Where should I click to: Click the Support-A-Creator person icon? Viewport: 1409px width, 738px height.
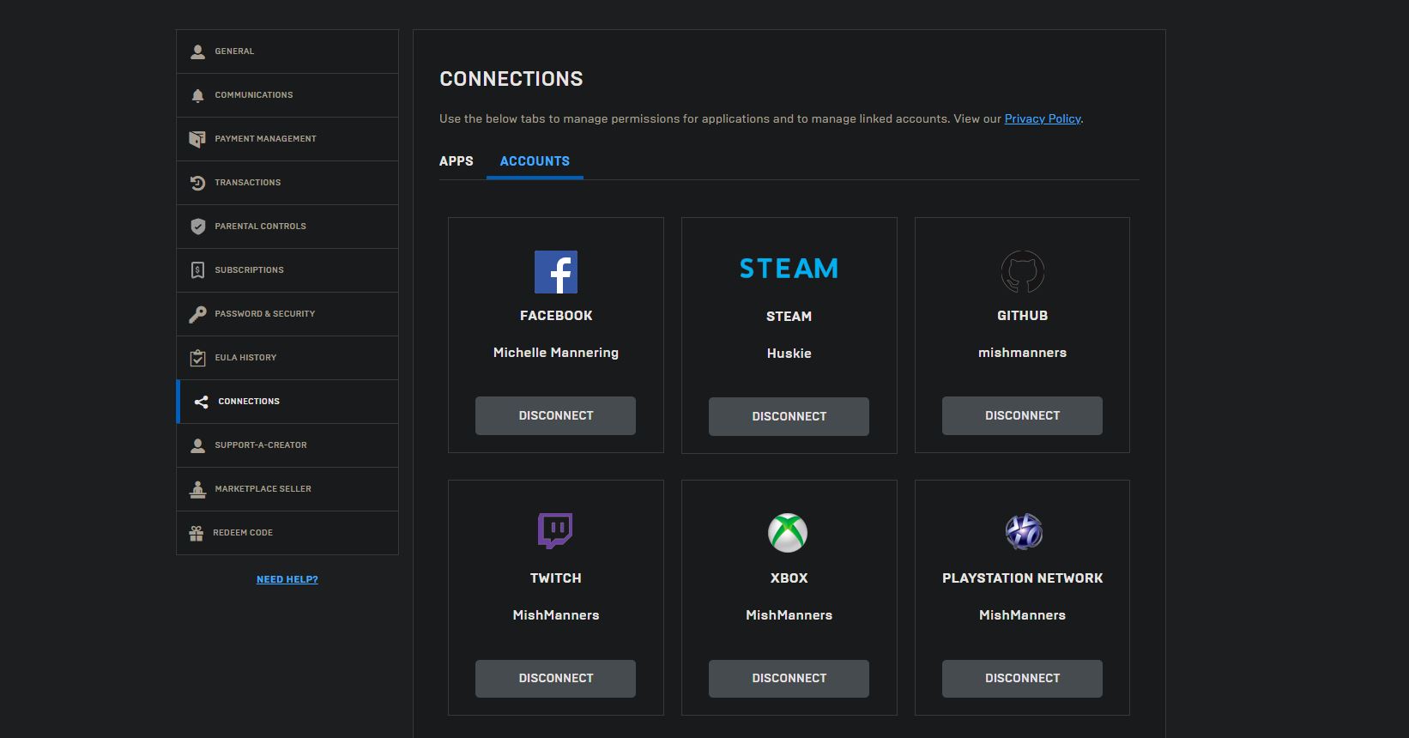197,445
